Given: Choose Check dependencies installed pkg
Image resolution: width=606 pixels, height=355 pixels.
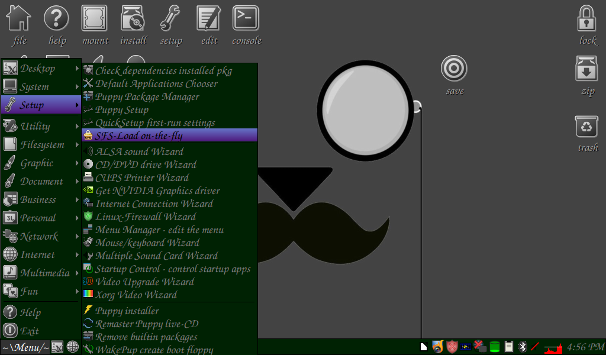Looking at the screenshot, I should click(170, 70).
